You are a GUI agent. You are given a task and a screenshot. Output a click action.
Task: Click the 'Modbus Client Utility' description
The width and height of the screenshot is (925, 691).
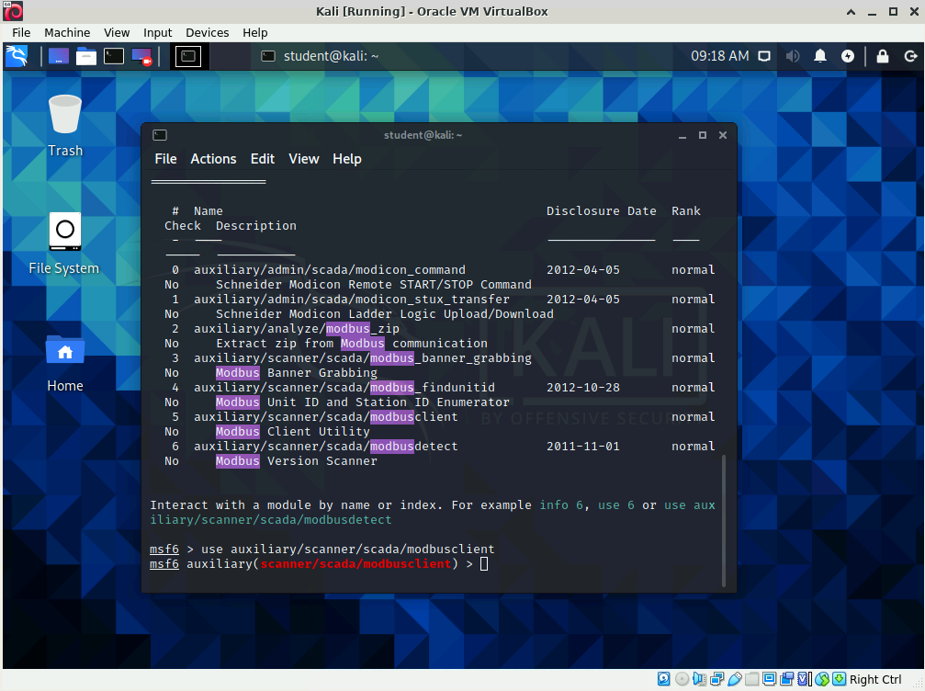tap(293, 431)
